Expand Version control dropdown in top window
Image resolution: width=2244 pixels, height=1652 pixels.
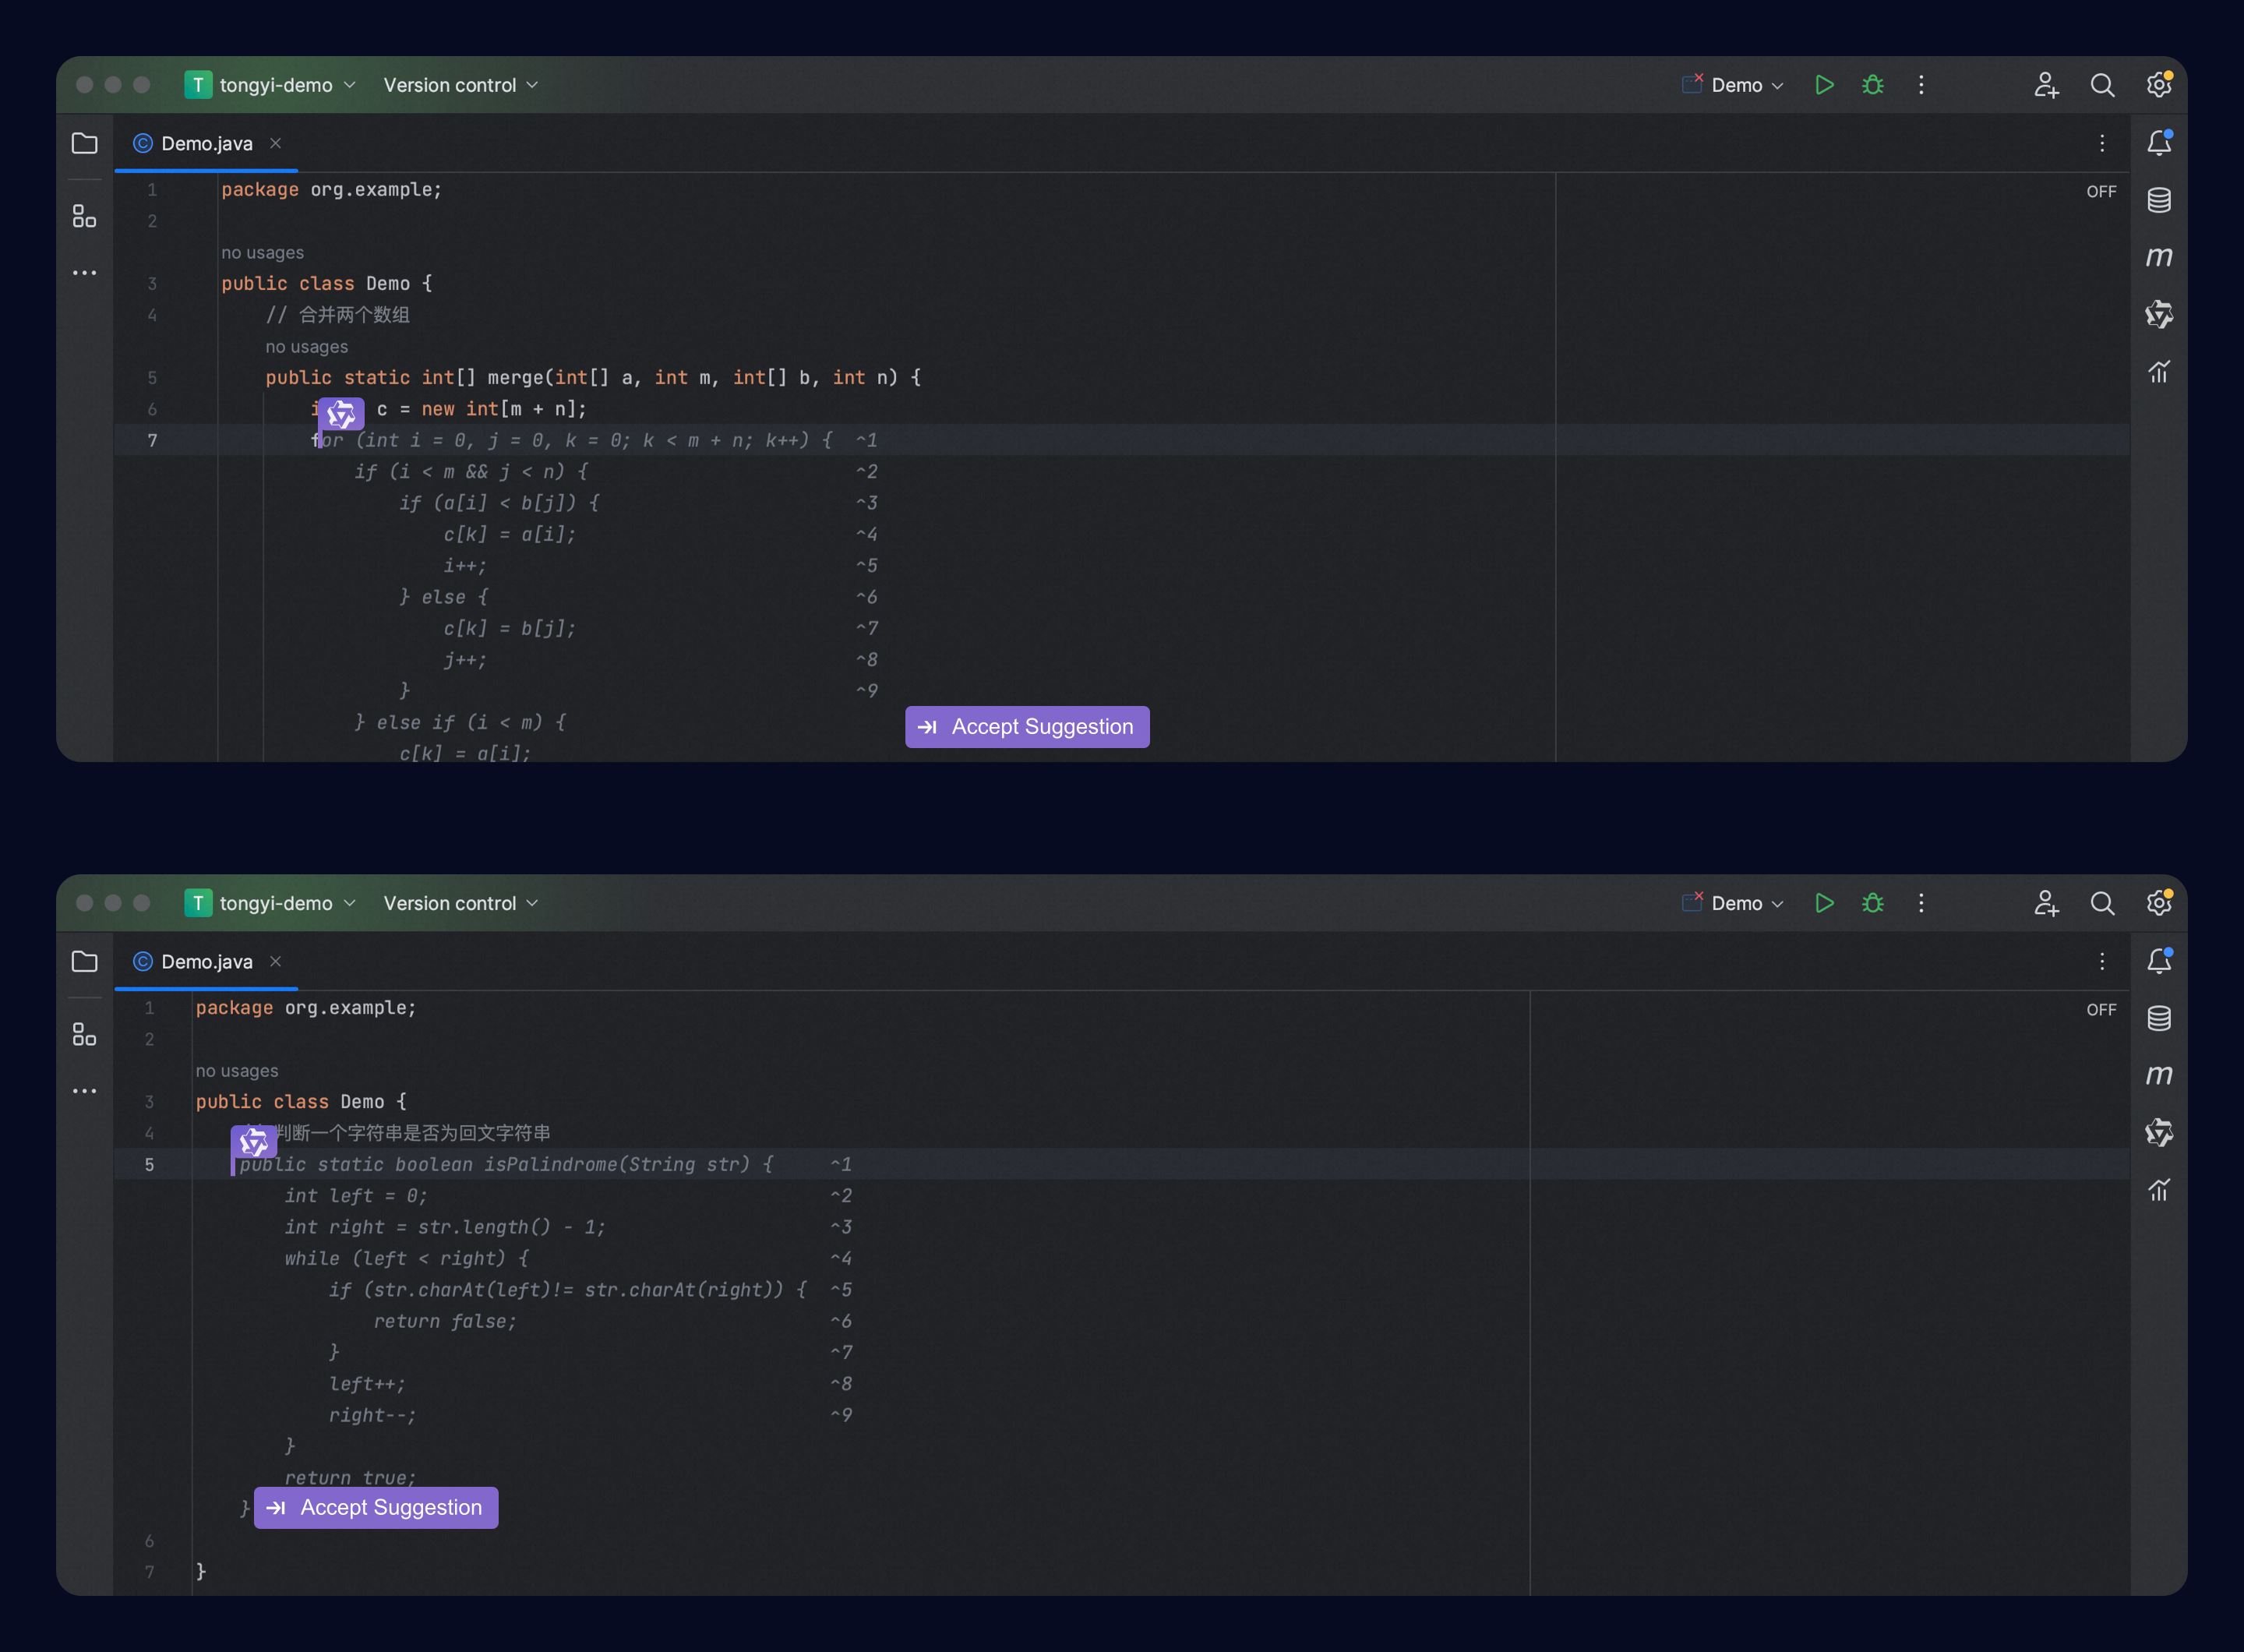[x=460, y=85]
